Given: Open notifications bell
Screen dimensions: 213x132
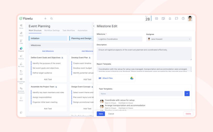Looking at the screenshot, I should [170, 18].
